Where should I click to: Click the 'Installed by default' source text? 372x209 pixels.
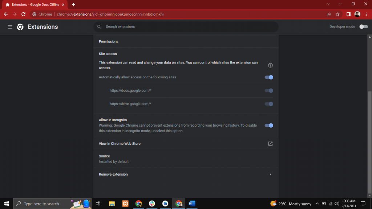point(114,161)
